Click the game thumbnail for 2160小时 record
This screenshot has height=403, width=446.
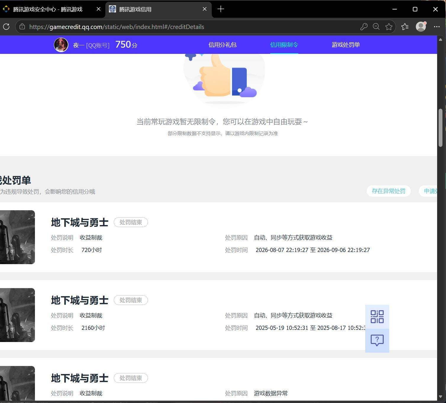tap(17, 315)
